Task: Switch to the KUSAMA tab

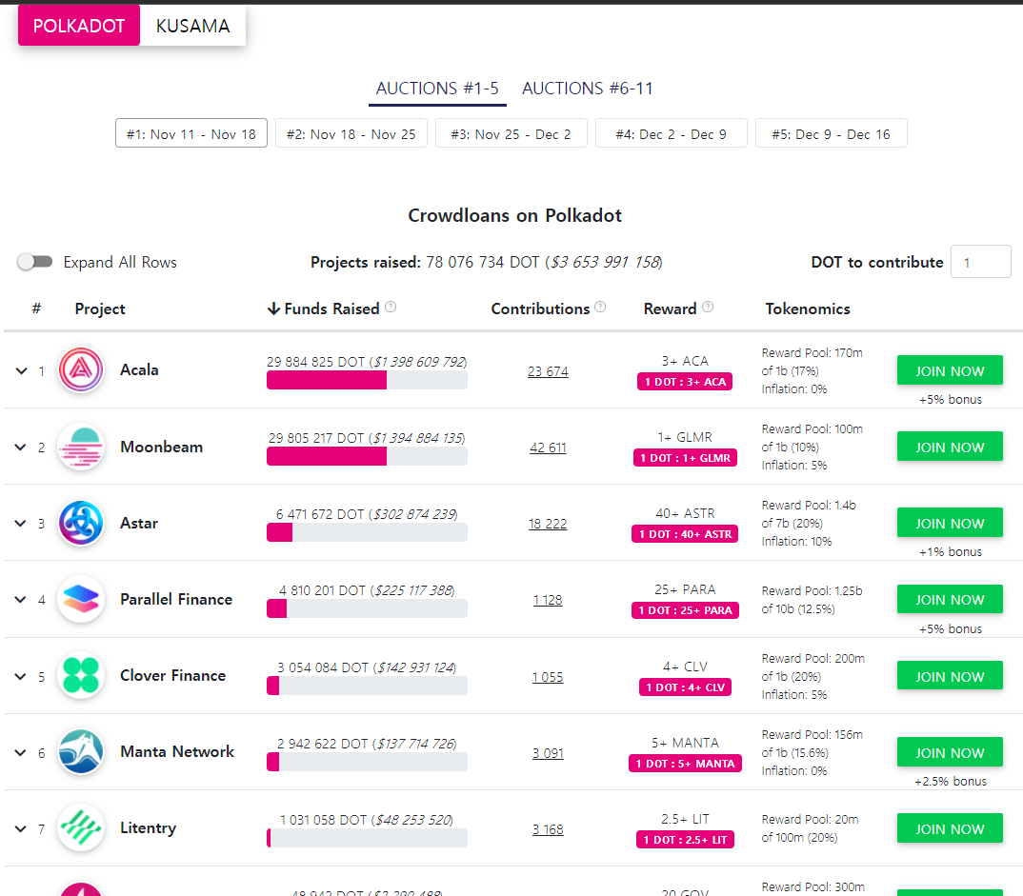Action: pos(193,26)
